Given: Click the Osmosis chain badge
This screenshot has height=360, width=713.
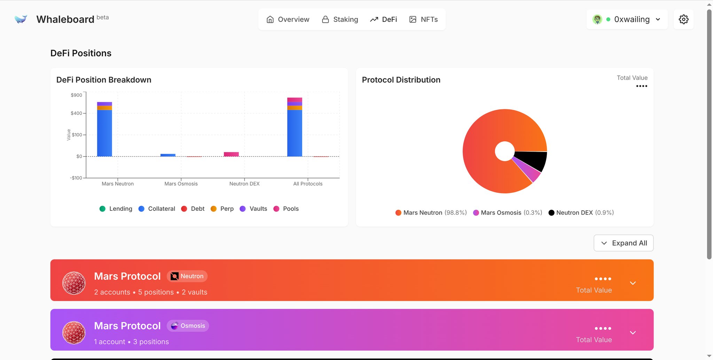Looking at the screenshot, I should (188, 326).
